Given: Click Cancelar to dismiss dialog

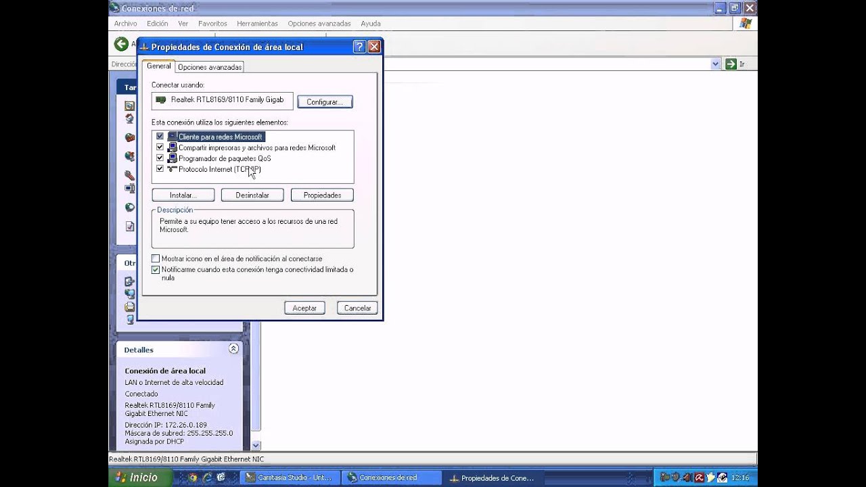Looking at the screenshot, I should pyautogui.click(x=357, y=308).
